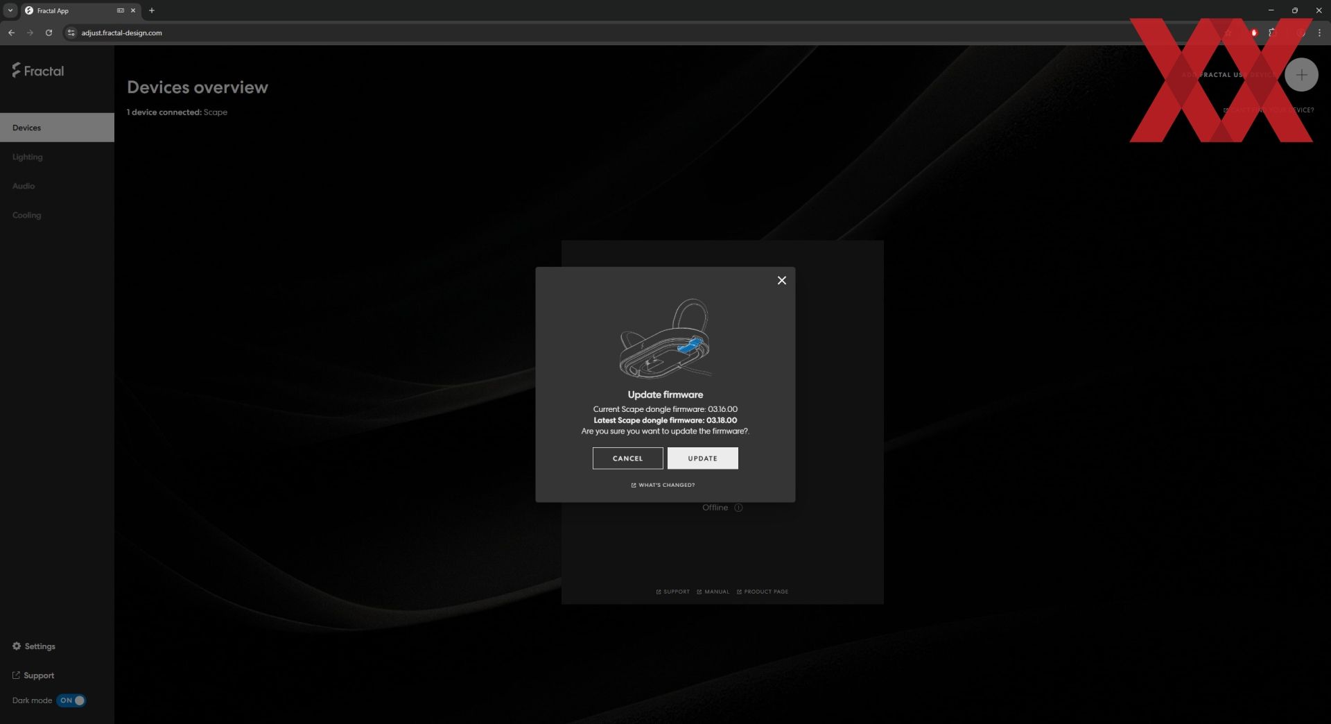Click the Offline info icon
This screenshot has width=1331, height=724.
[738, 508]
